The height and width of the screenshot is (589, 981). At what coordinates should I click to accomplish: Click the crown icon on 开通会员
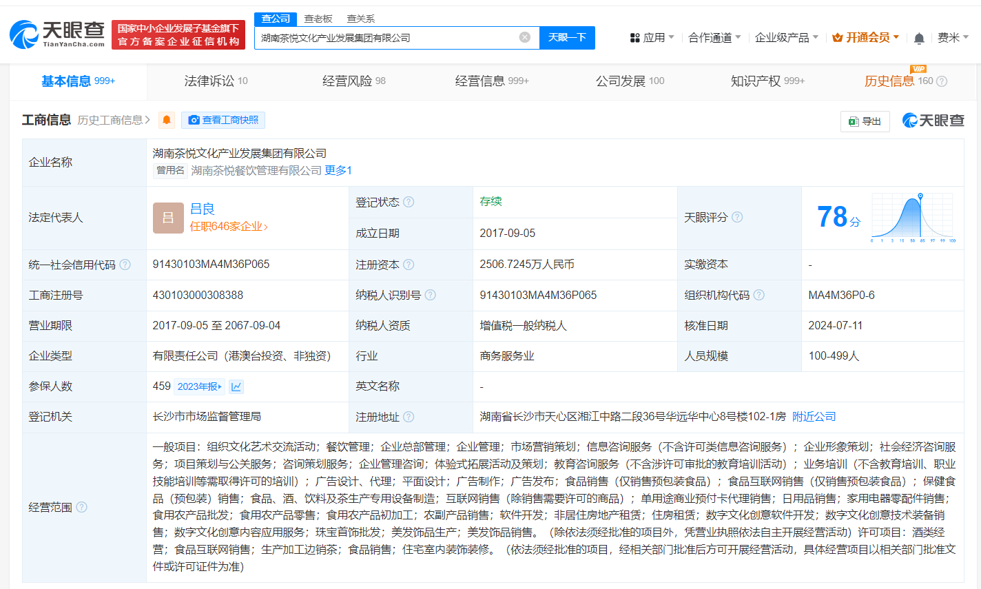click(x=838, y=37)
